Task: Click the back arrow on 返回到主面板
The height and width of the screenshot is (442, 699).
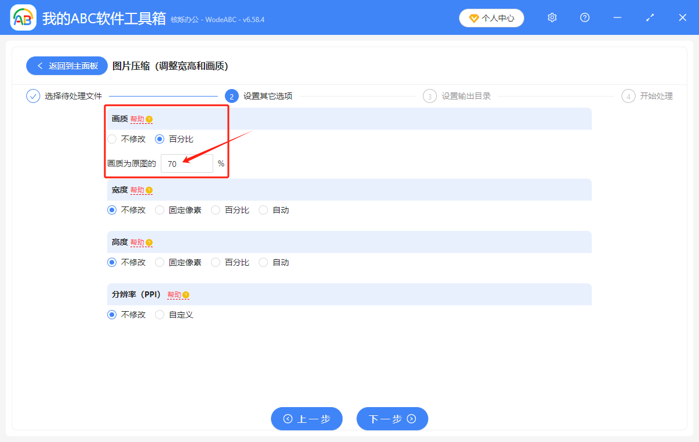Action: click(40, 65)
